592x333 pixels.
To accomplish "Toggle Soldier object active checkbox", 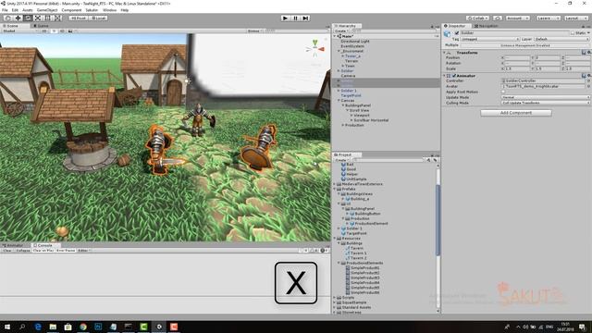I will point(457,33).
